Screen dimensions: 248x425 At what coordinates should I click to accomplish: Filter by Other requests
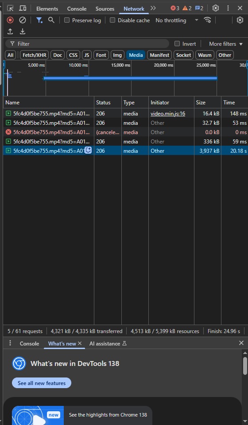pos(225,55)
